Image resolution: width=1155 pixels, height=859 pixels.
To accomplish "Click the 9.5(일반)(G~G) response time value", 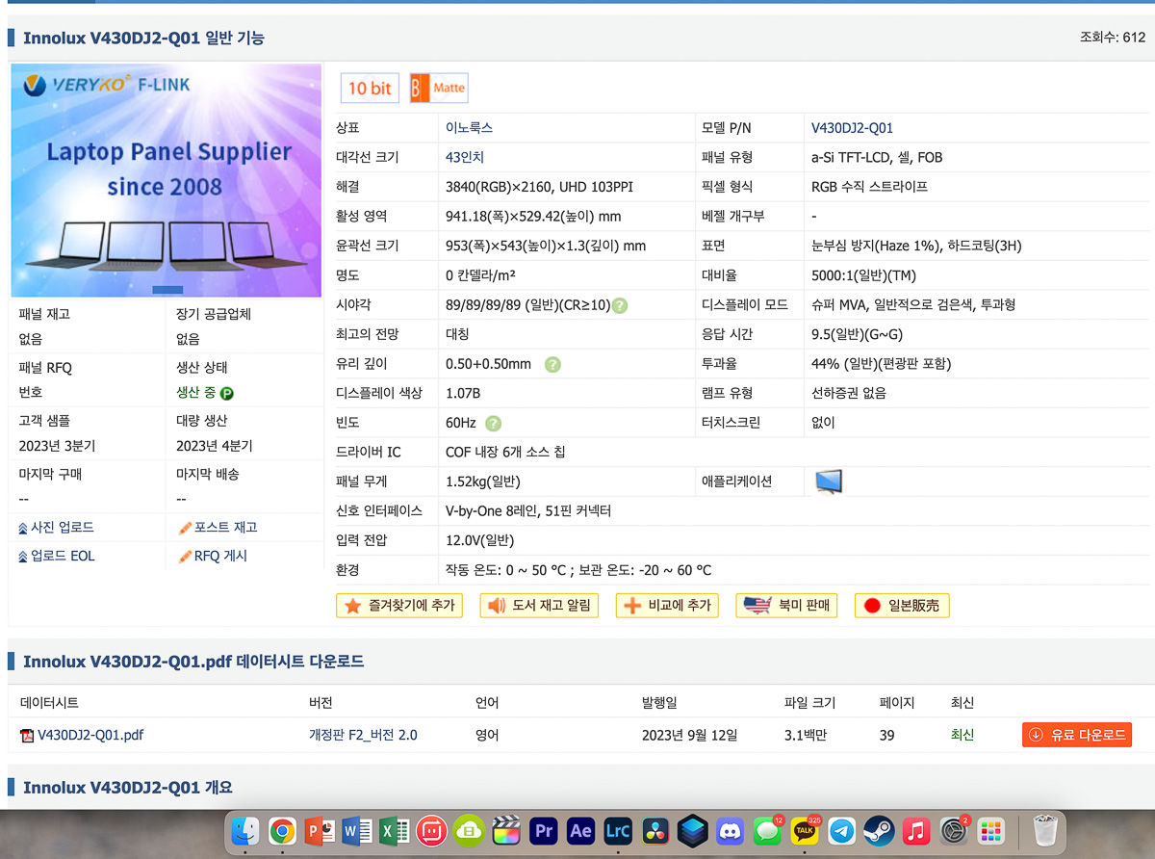I will click(858, 334).
